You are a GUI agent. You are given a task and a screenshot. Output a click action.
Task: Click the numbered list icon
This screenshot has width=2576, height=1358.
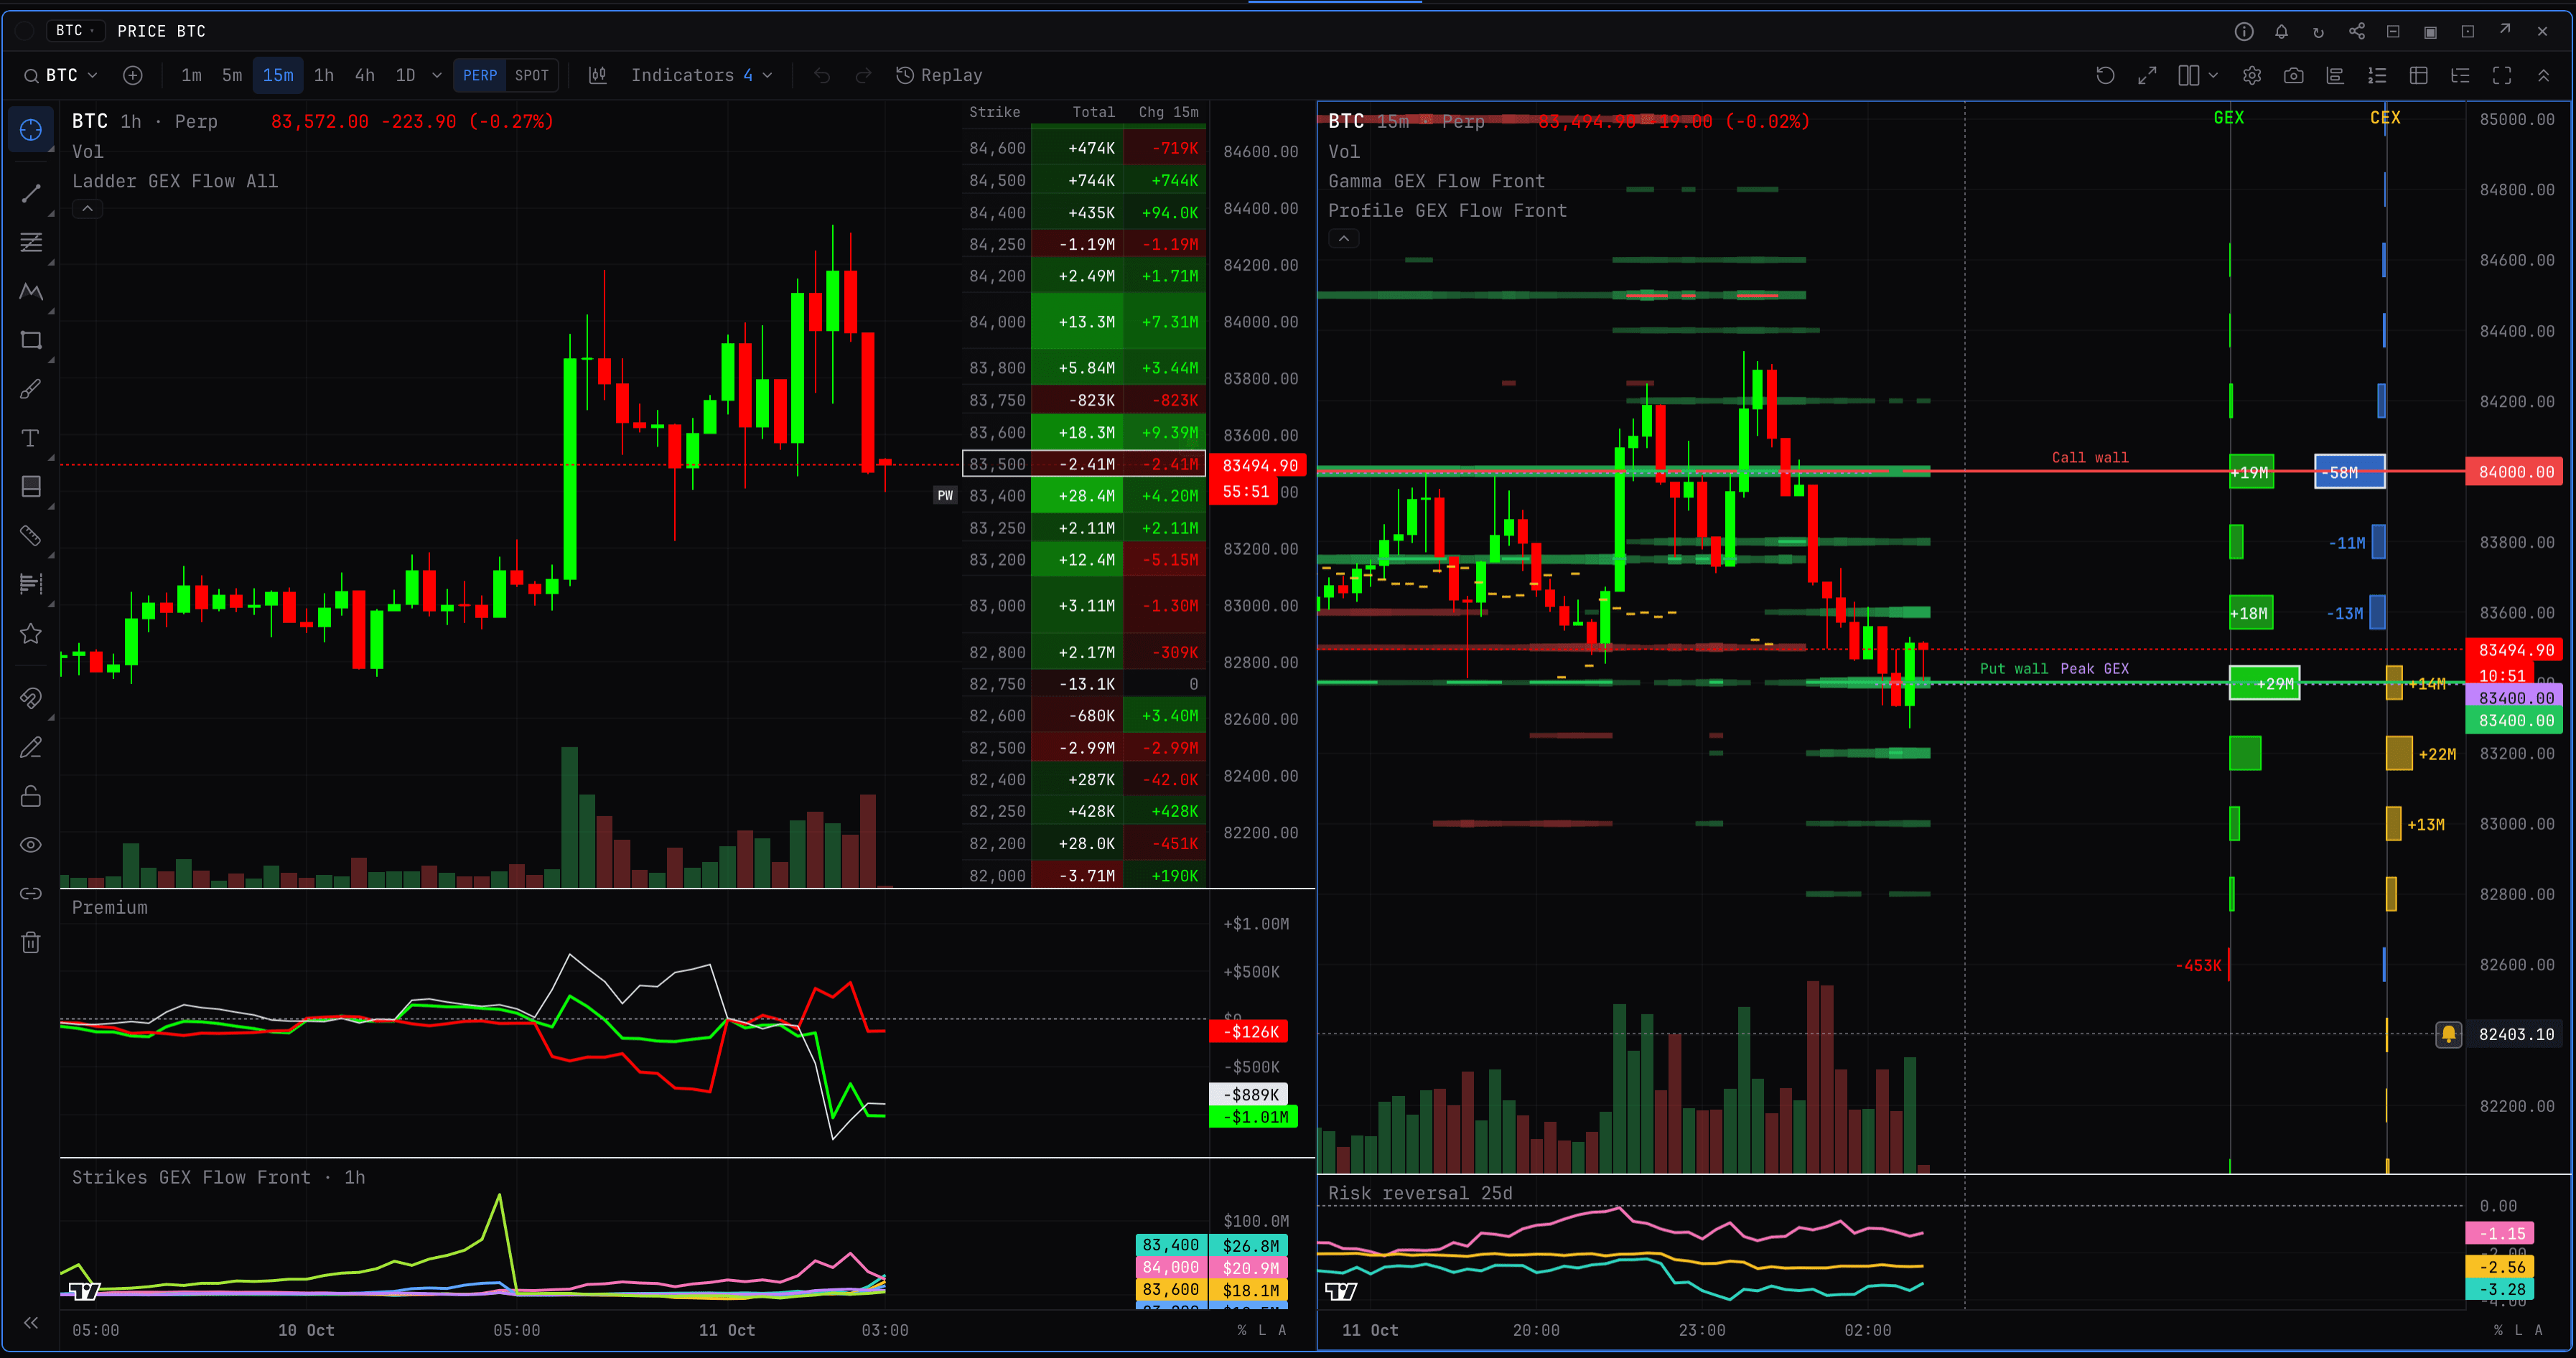click(2377, 75)
